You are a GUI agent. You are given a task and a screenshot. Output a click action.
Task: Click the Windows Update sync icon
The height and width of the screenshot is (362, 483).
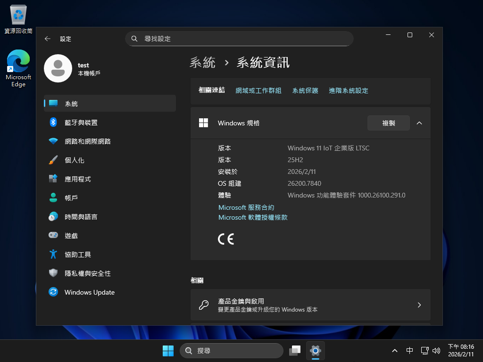click(53, 292)
